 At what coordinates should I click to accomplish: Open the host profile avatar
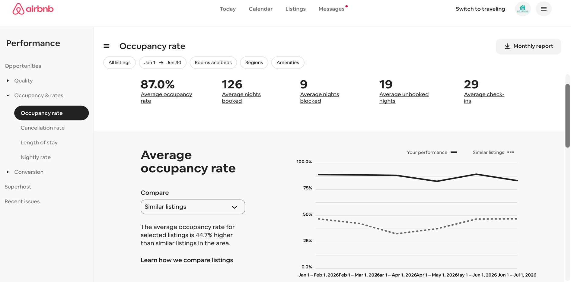(x=523, y=9)
